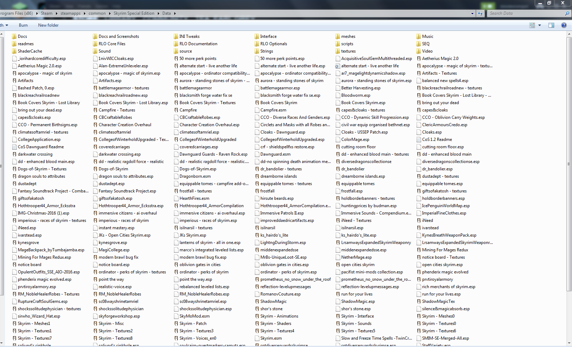Click the document icon of CoS 1.2 Readme

(x=419, y=140)
